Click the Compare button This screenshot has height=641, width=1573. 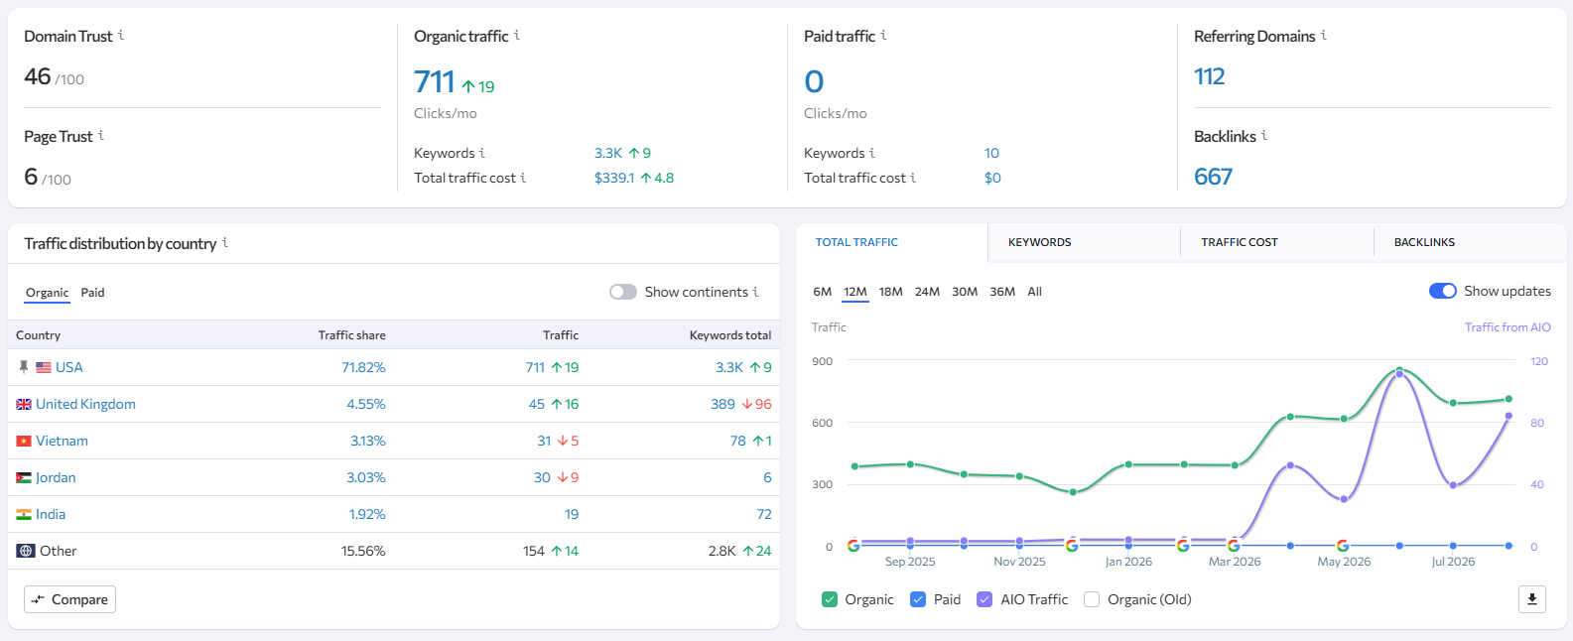[69, 599]
